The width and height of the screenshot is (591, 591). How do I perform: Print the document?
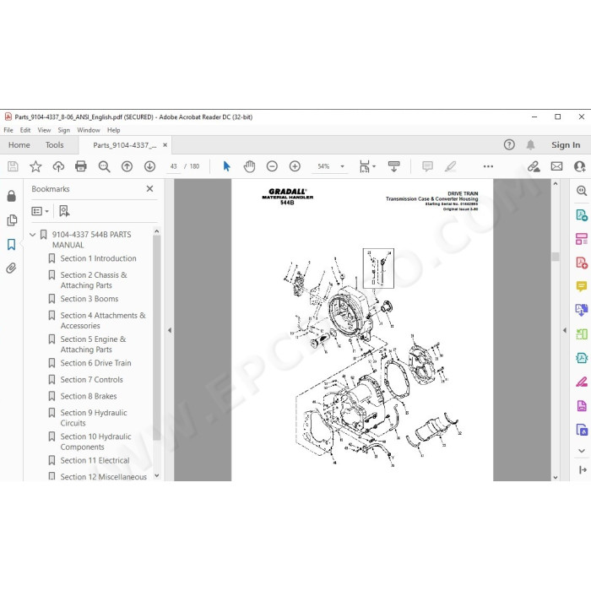click(81, 166)
